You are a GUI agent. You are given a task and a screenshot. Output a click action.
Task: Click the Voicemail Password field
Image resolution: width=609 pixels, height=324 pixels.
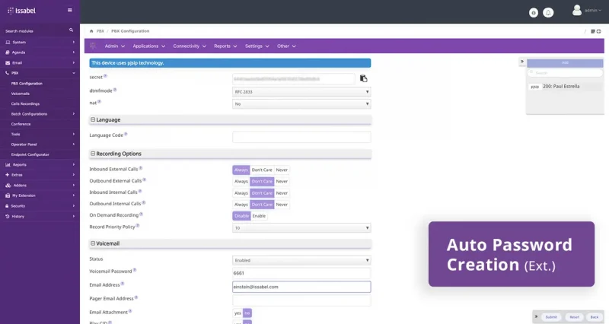point(301,273)
